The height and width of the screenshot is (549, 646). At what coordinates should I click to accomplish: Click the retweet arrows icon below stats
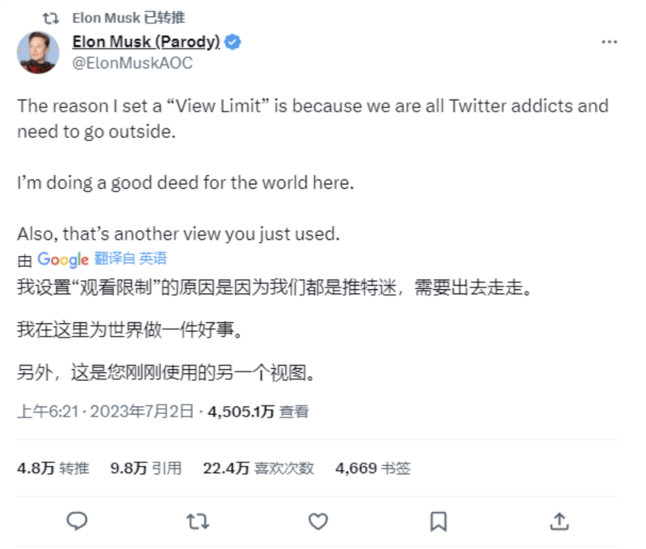click(197, 521)
